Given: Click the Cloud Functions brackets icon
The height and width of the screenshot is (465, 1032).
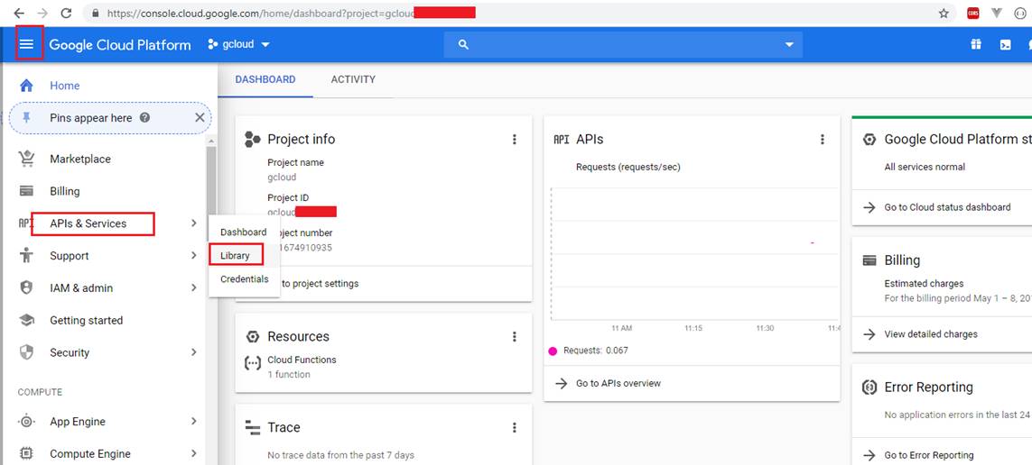Looking at the screenshot, I should [x=253, y=363].
